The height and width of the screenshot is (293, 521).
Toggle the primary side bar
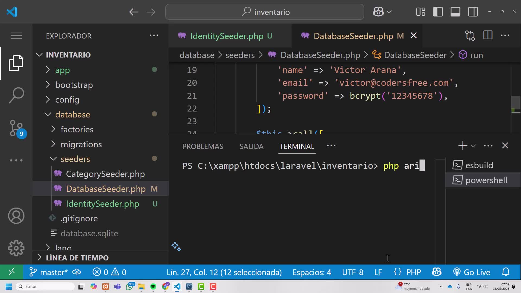[438, 12]
